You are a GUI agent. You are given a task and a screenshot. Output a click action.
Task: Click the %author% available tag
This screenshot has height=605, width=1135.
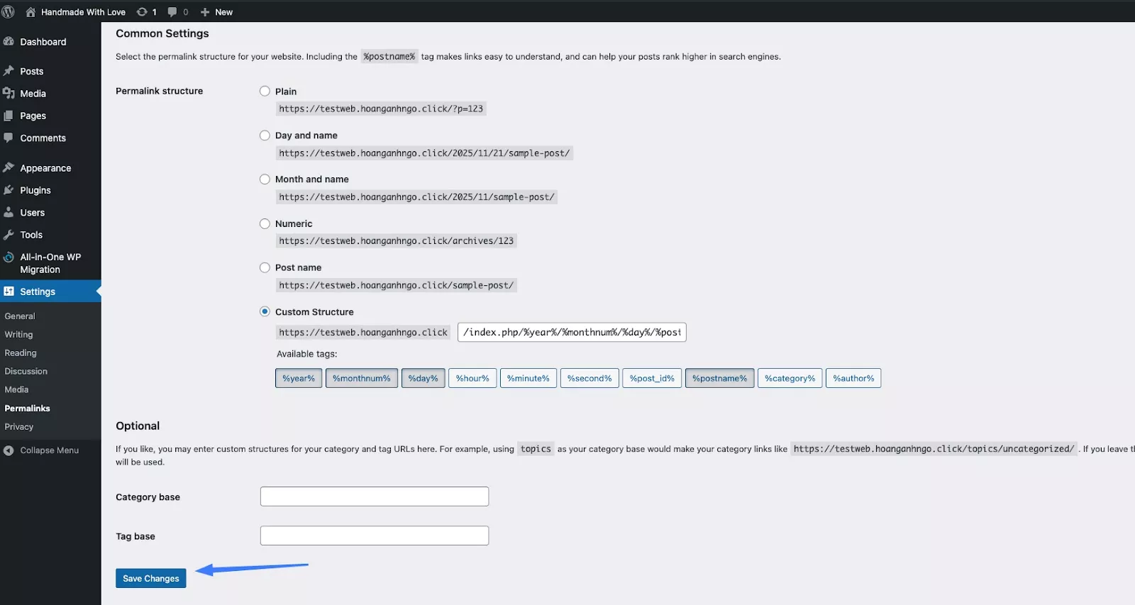coord(853,379)
